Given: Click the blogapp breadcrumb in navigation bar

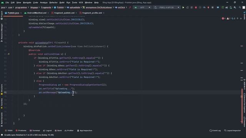Looking at the screenshot, I should (34, 7).
